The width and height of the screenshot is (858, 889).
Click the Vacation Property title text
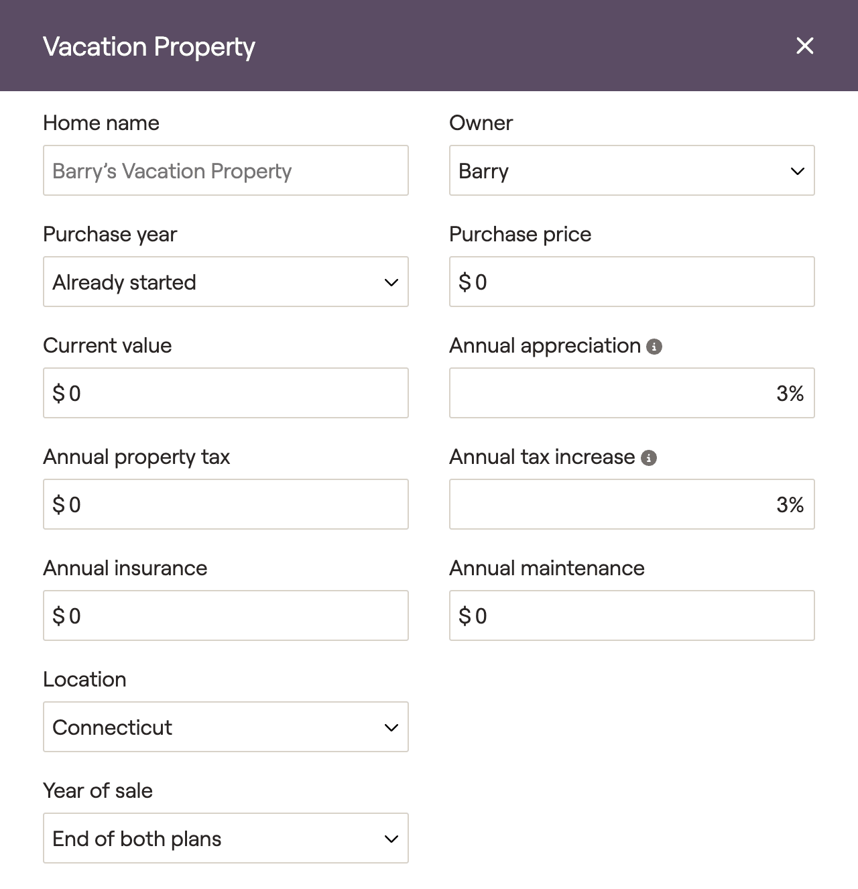point(149,47)
